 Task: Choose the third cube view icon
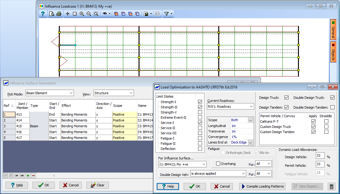130,14
